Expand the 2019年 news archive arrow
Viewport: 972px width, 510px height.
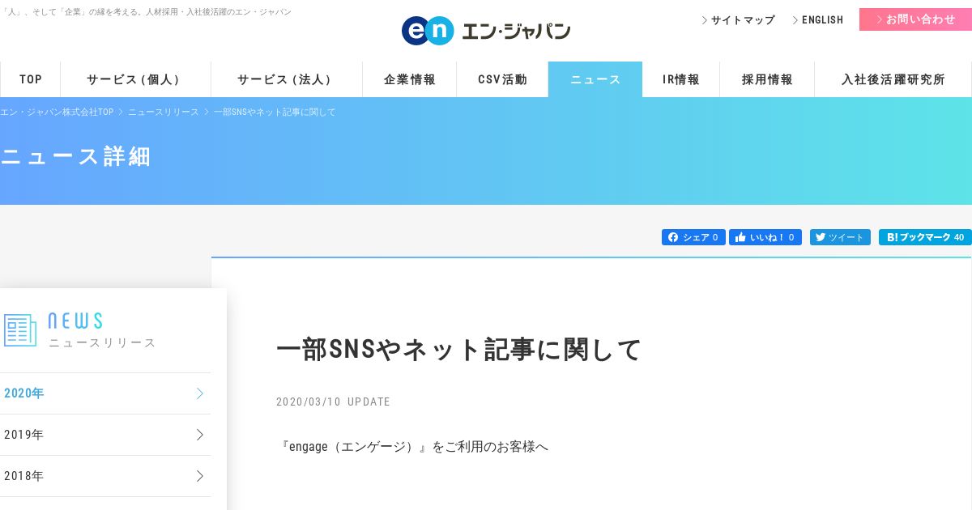(x=200, y=435)
